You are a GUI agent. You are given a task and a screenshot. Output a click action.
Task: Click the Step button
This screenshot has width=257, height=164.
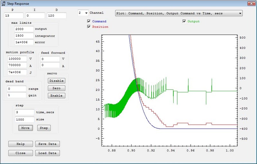[x=44, y=128]
